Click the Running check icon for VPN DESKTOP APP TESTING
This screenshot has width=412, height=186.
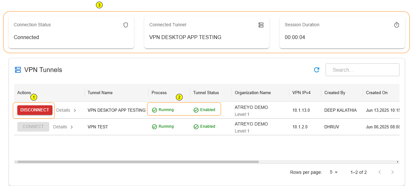154,110
